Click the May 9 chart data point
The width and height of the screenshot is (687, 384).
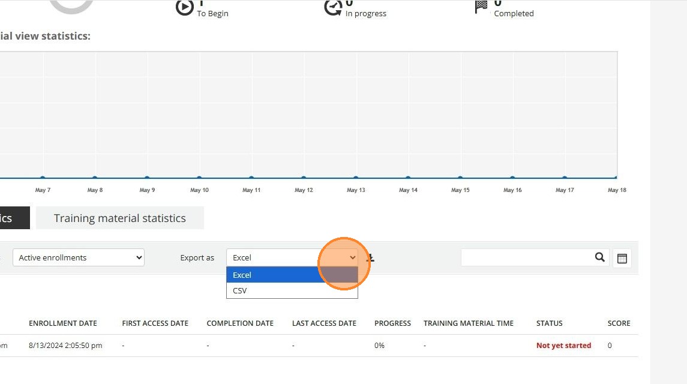pos(147,178)
